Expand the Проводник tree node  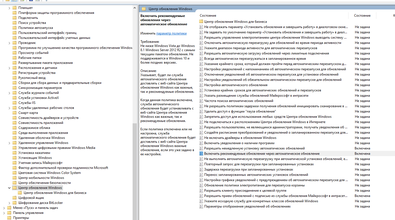(9, 43)
